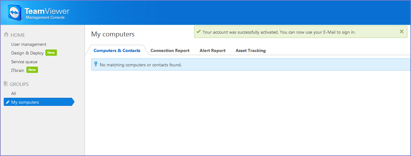Click the green checkmark in activation notice
The image size is (411, 156).
coord(199,31)
